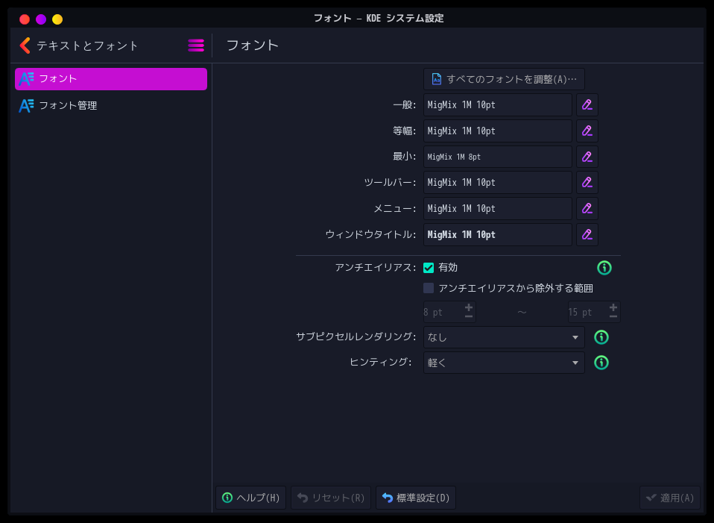Open フォント管理 in the sidebar
Viewport: 714px width, 523px height.
(110, 105)
